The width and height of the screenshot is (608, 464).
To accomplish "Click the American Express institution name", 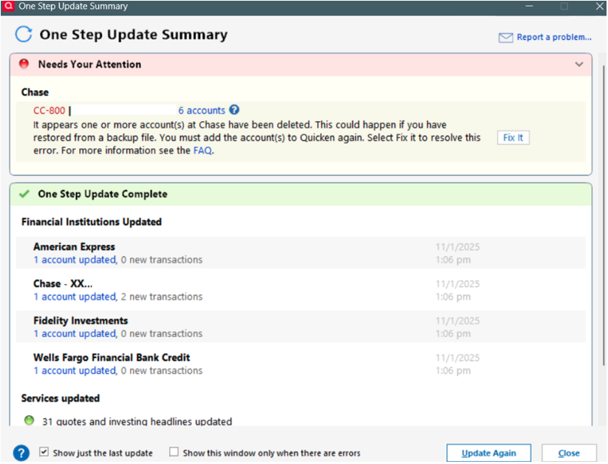I will pyautogui.click(x=74, y=246).
